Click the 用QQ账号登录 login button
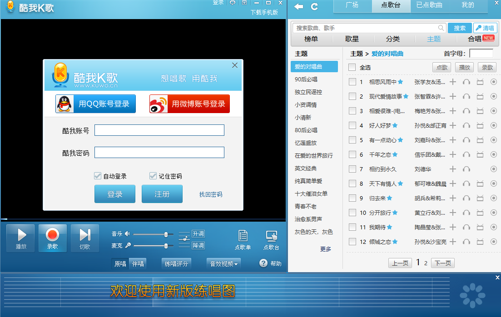The image size is (501, 317). click(95, 104)
